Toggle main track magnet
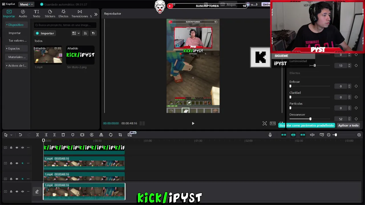Viewport: 365px width, 205px height. 284,135
